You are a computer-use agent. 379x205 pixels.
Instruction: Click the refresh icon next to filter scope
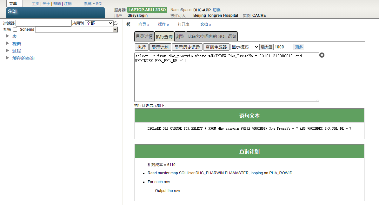coord(116,23)
